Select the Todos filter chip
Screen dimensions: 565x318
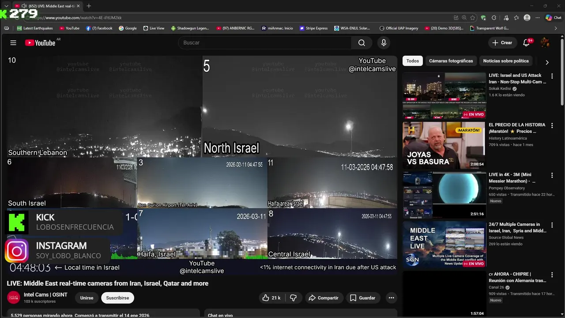[413, 61]
